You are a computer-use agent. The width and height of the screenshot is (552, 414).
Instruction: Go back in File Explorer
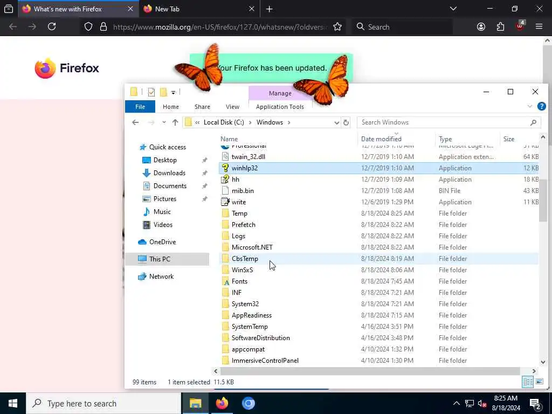coord(135,122)
